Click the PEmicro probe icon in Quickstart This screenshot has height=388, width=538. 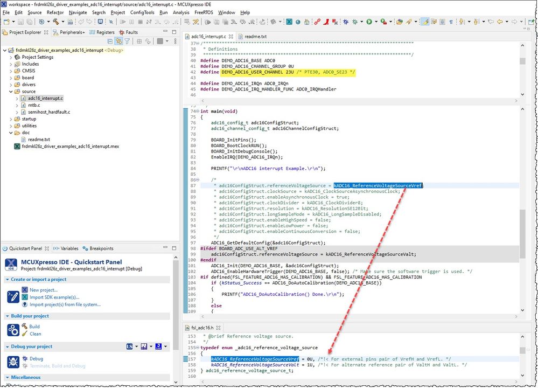click(x=144, y=347)
